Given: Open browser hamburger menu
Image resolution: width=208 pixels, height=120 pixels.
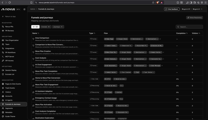Looking at the screenshot, I should coord(205,3).
